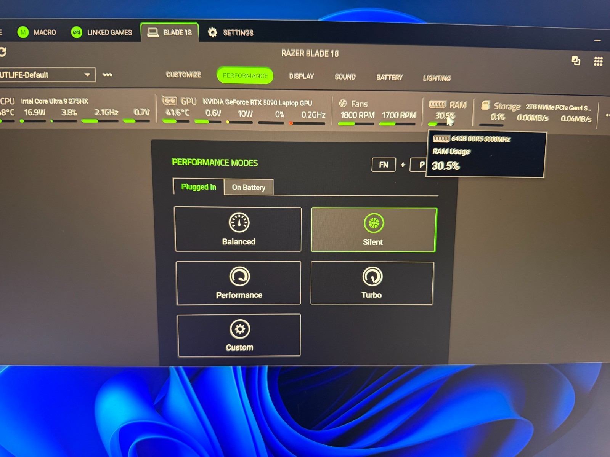This screenshot has width=610, height=457.
Task: Activate the Turbo performance mode
Action: [x=372, y=283]
